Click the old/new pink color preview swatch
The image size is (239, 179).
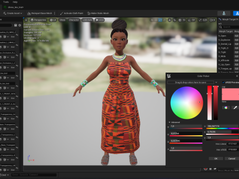tap(231, 94)
